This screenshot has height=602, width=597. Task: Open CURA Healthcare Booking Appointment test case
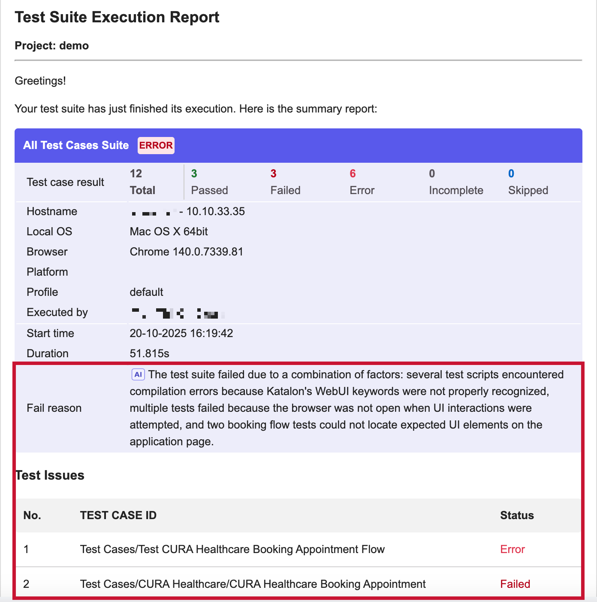tap(253, 584)
